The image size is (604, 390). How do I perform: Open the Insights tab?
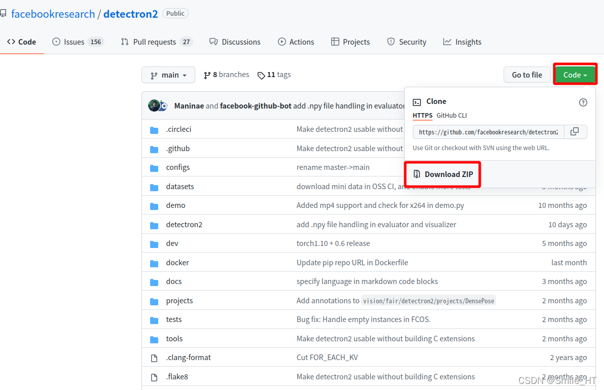tap(462, 42)
